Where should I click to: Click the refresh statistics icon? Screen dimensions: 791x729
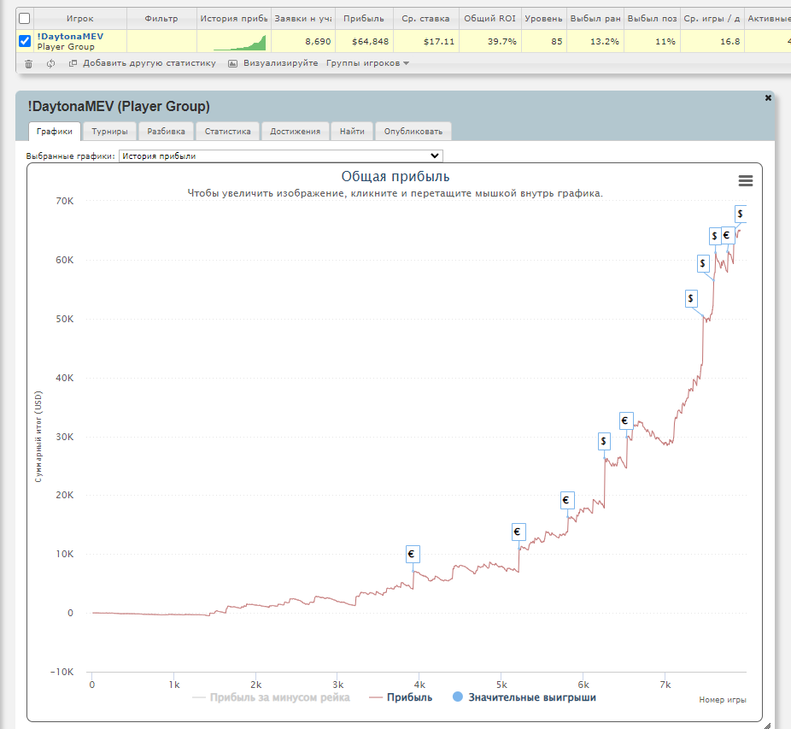click(x=51, y=63)
